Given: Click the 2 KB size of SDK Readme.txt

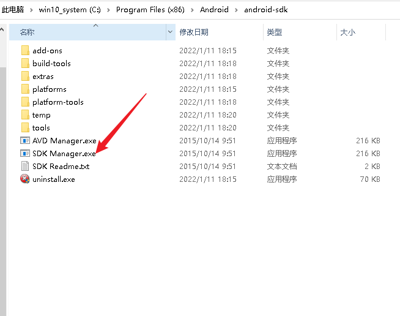Looking at the screenshot, I should coord(372,166).
